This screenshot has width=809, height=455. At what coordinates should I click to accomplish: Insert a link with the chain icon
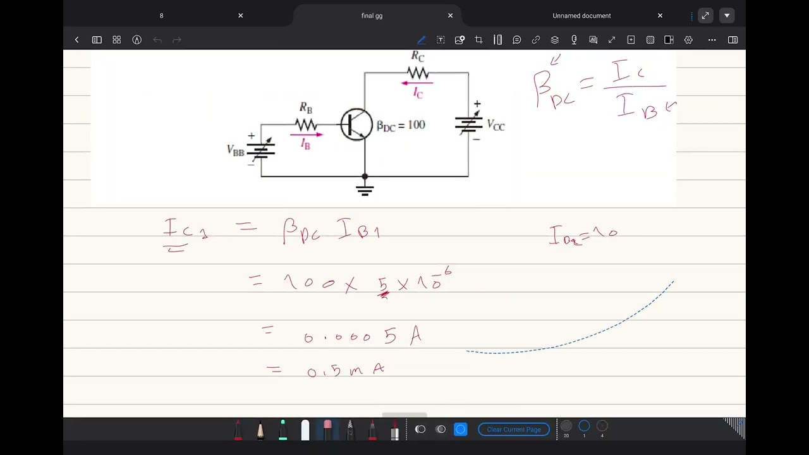(536, 40)
